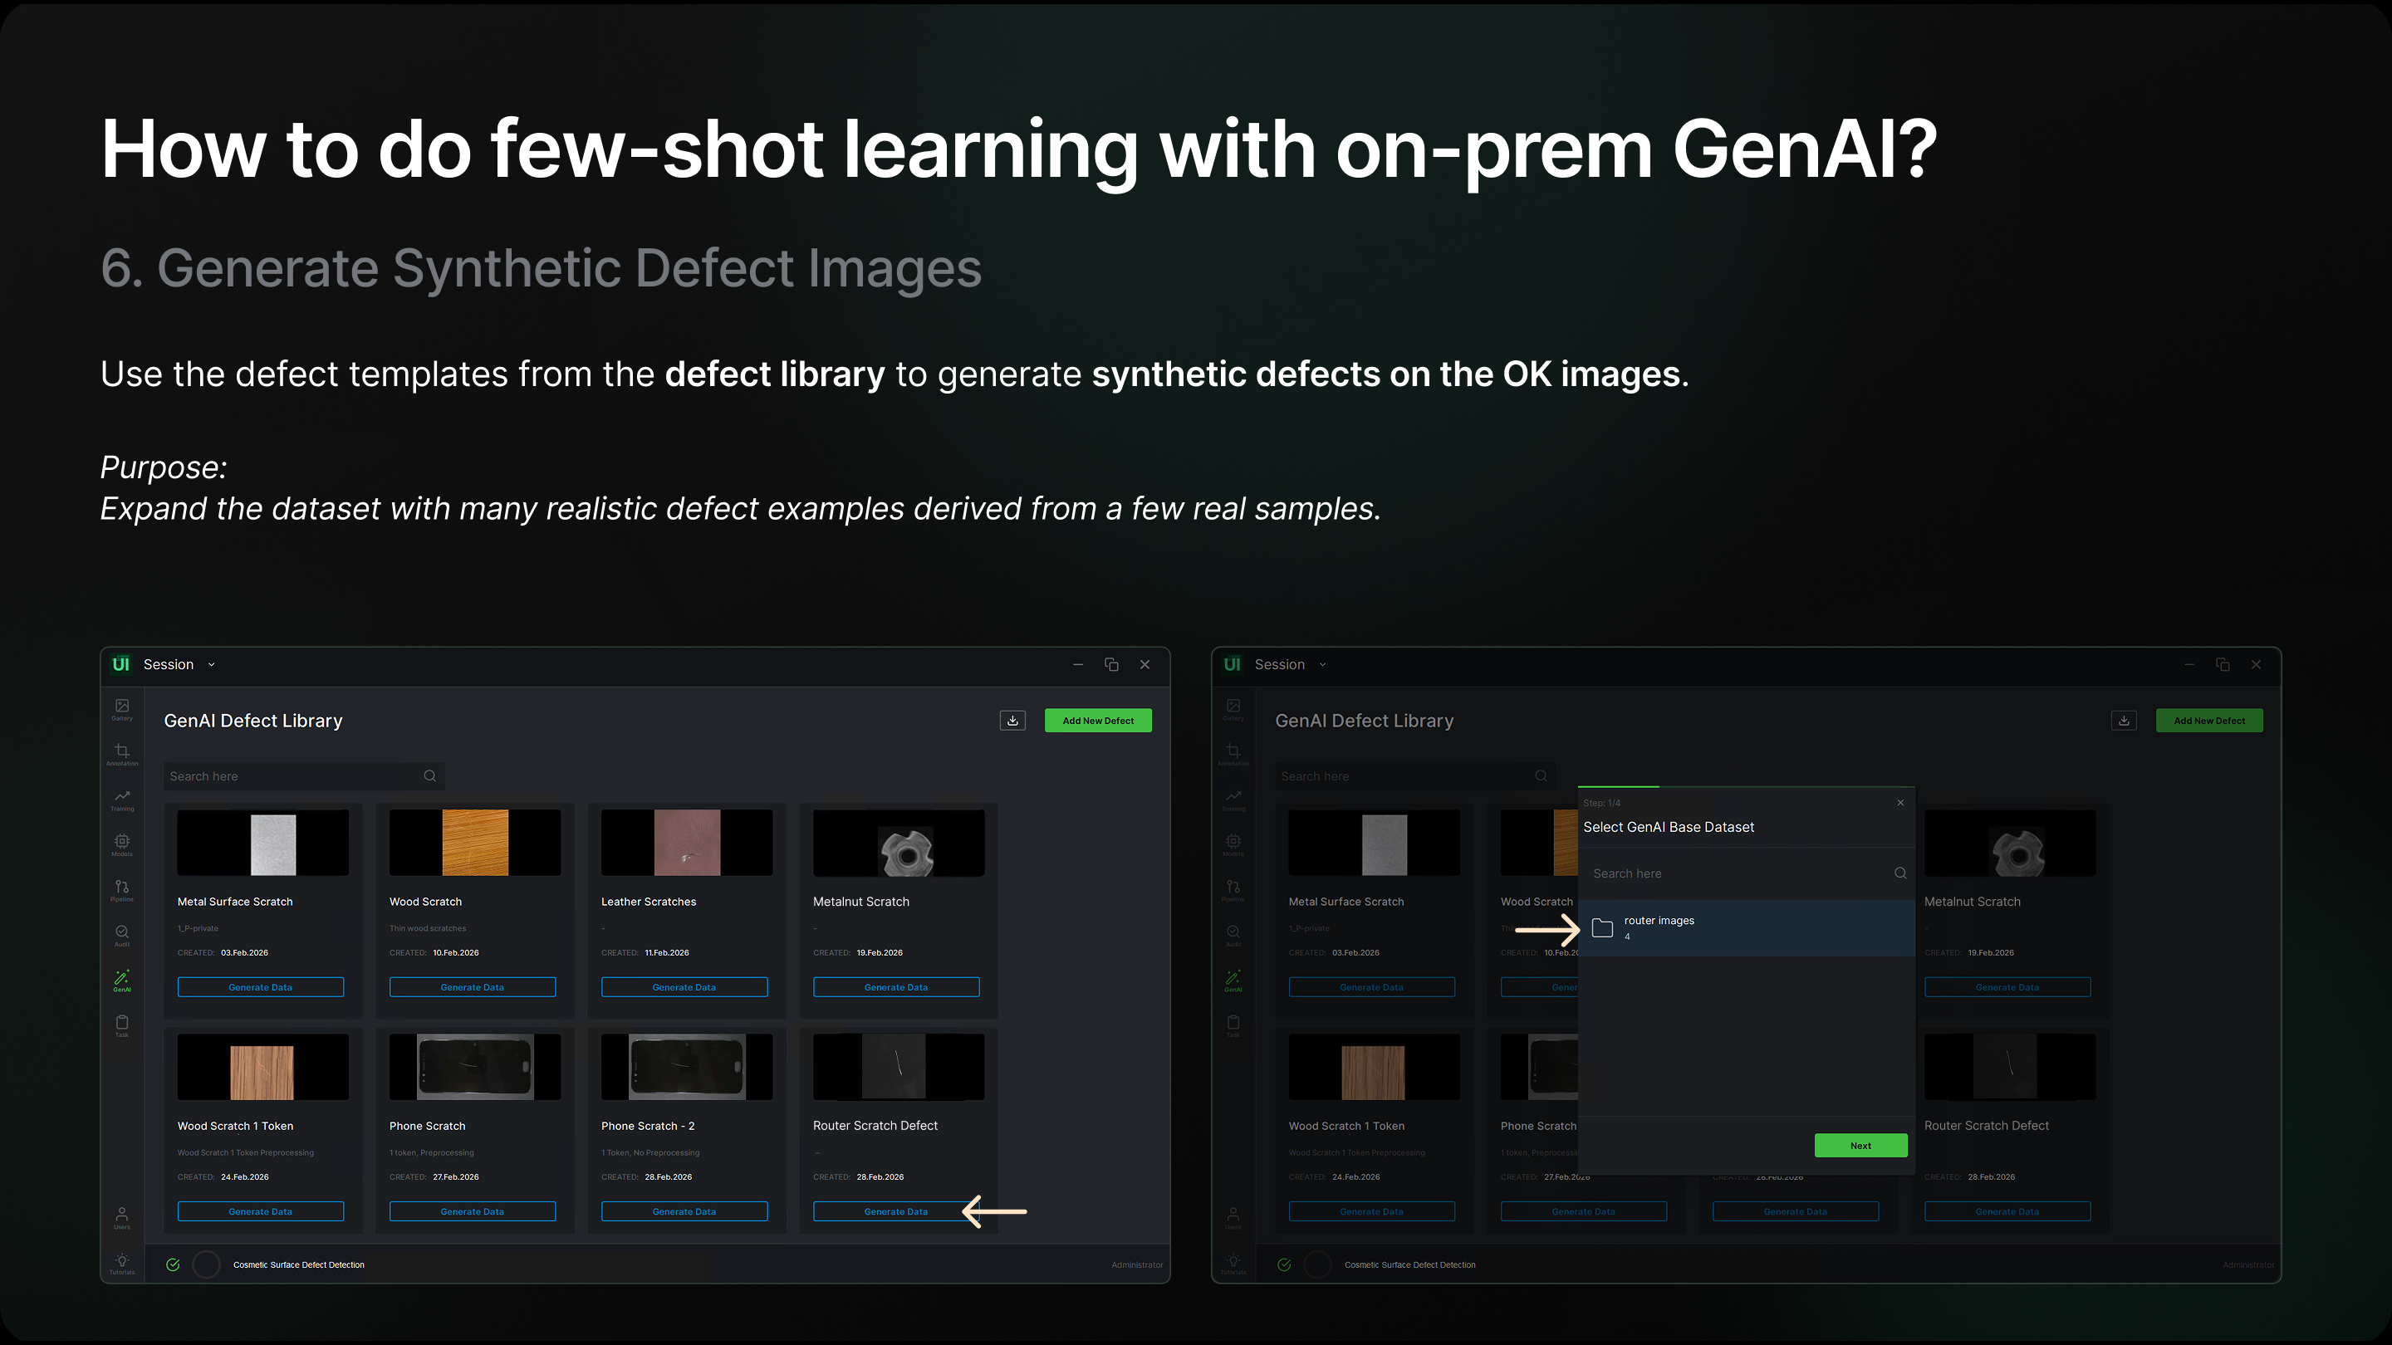
Task: Click Leather Scratches defect thumbnail
Action: tap(686, 843)
